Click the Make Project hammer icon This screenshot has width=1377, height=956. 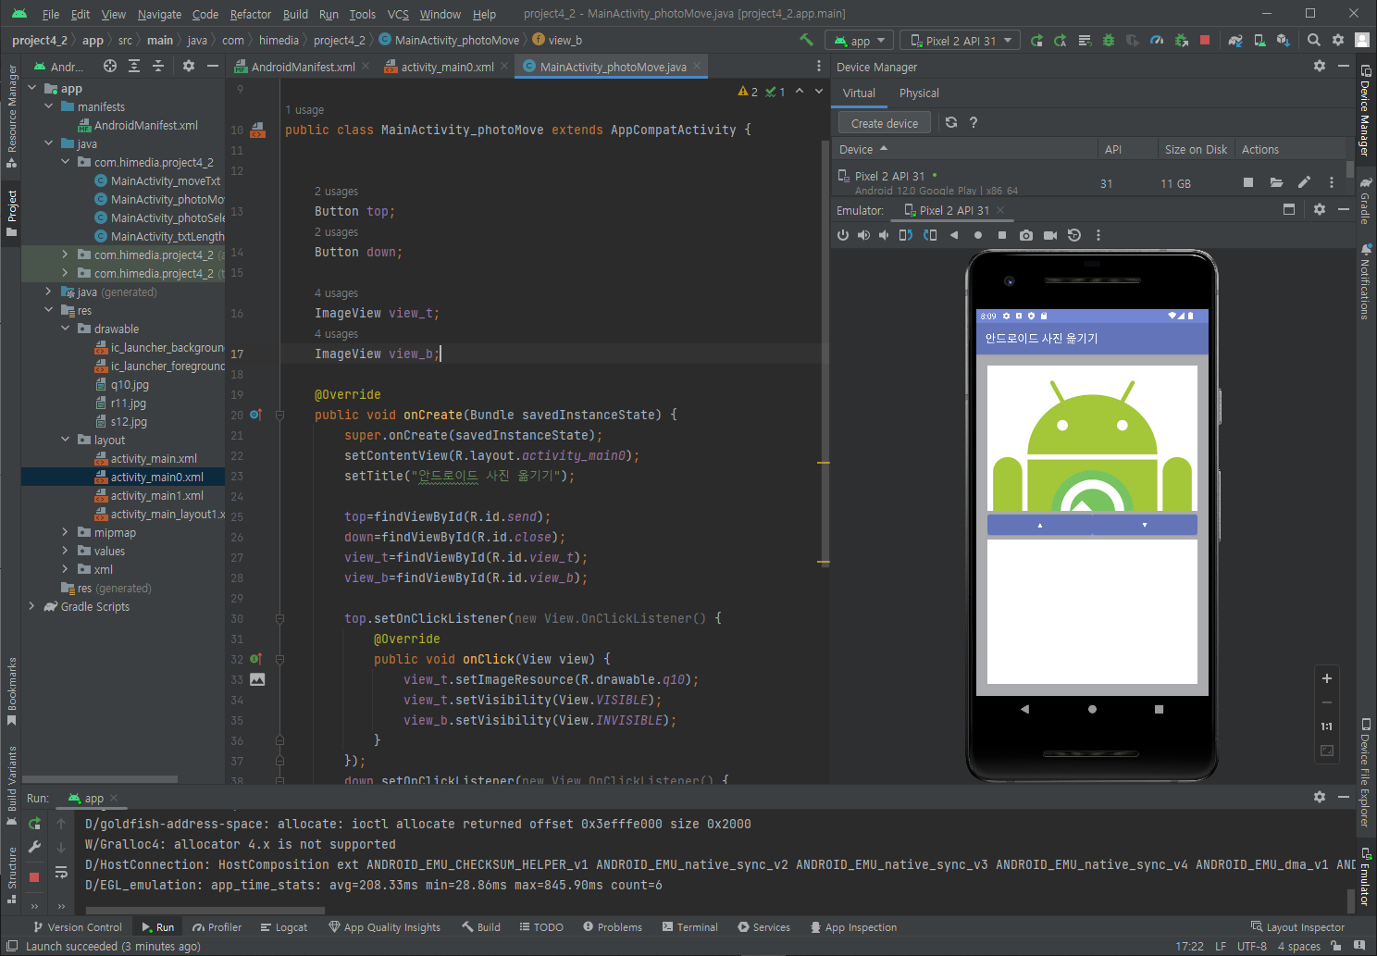[806, 40]
